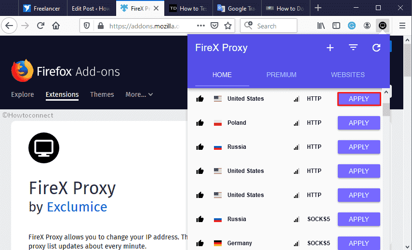Open the Firefox Account icon
Screen dimensions: 412x250
pos(367,26)
